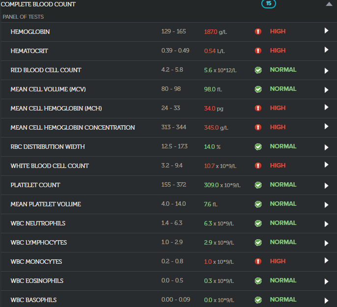The image size is (337, 307).
Task: Click green checkmark icon for Mean Cell Volume
Action: 258,89
